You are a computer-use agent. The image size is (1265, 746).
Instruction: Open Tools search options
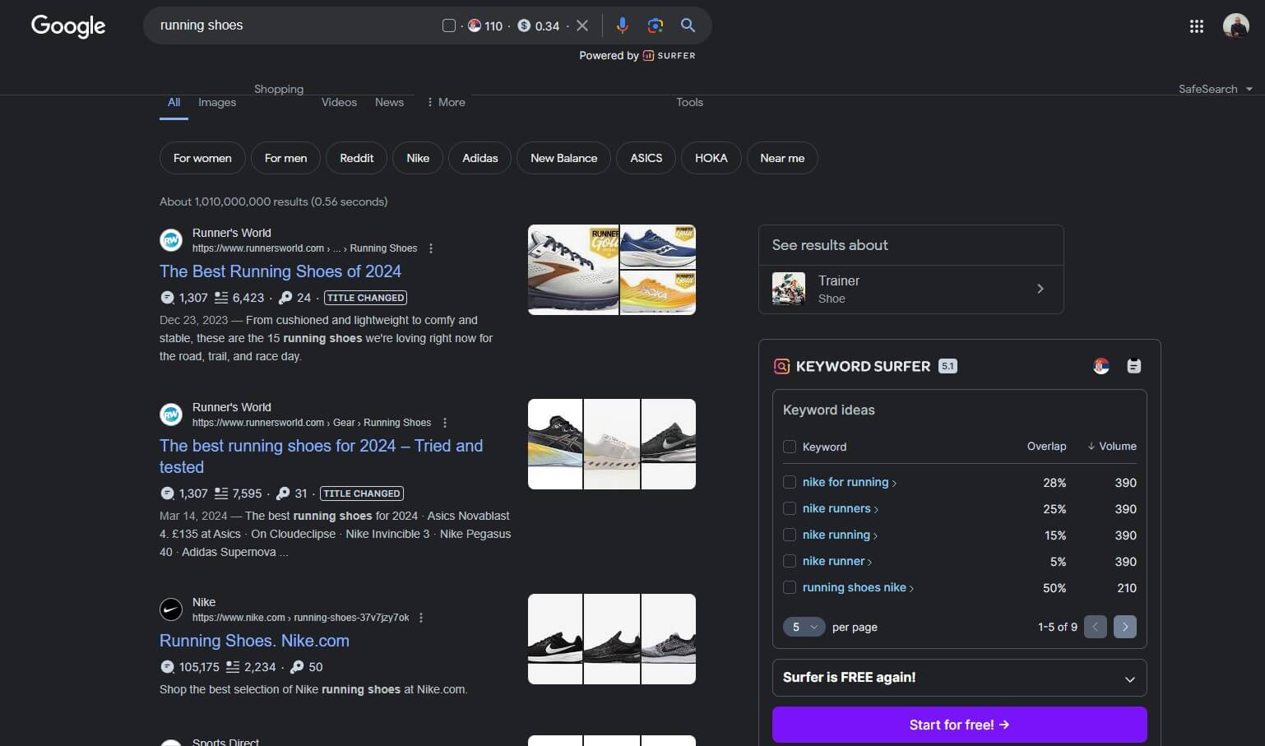tap(689, 102)
